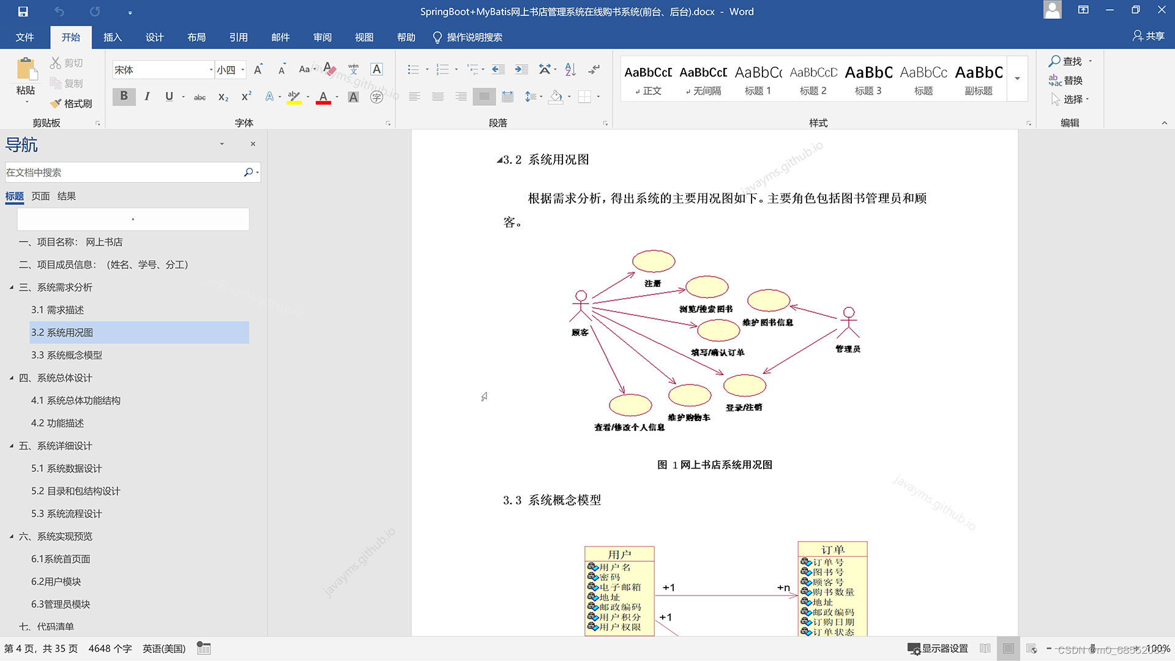Toggle Bold formatting button

pos(124,96)
